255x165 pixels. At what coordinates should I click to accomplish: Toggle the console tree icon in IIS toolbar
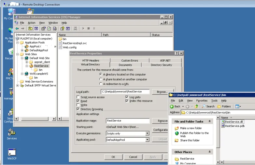tap(36, 29)
